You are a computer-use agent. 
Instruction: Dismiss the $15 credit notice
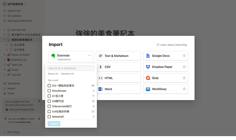(x=39, y=119)
